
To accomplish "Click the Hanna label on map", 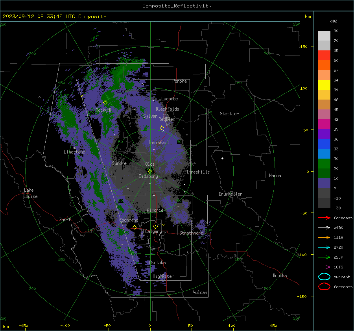I will coord(275,176).
